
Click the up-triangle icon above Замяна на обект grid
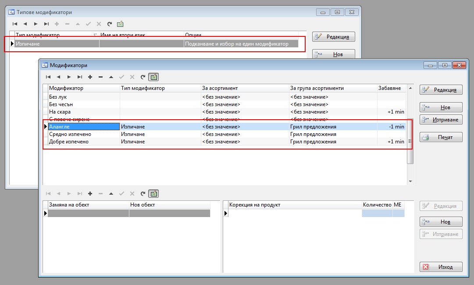point(111,193)
